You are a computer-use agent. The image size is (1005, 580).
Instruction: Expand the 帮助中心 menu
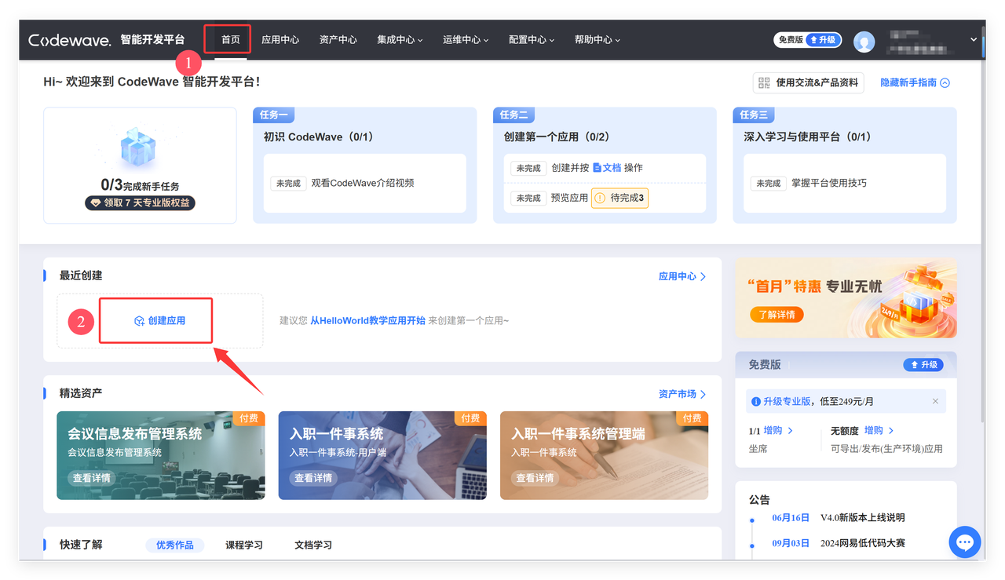click(598, 40)
